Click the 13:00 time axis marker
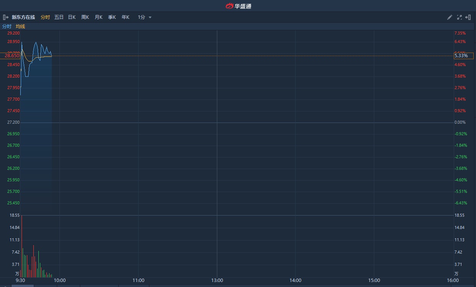Image resolution: width=476 pixels, height=287 pixels. (217, 280)
